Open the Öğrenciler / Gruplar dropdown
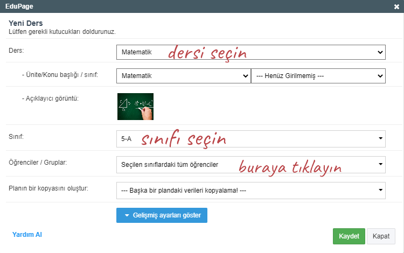 pos(250,165)
